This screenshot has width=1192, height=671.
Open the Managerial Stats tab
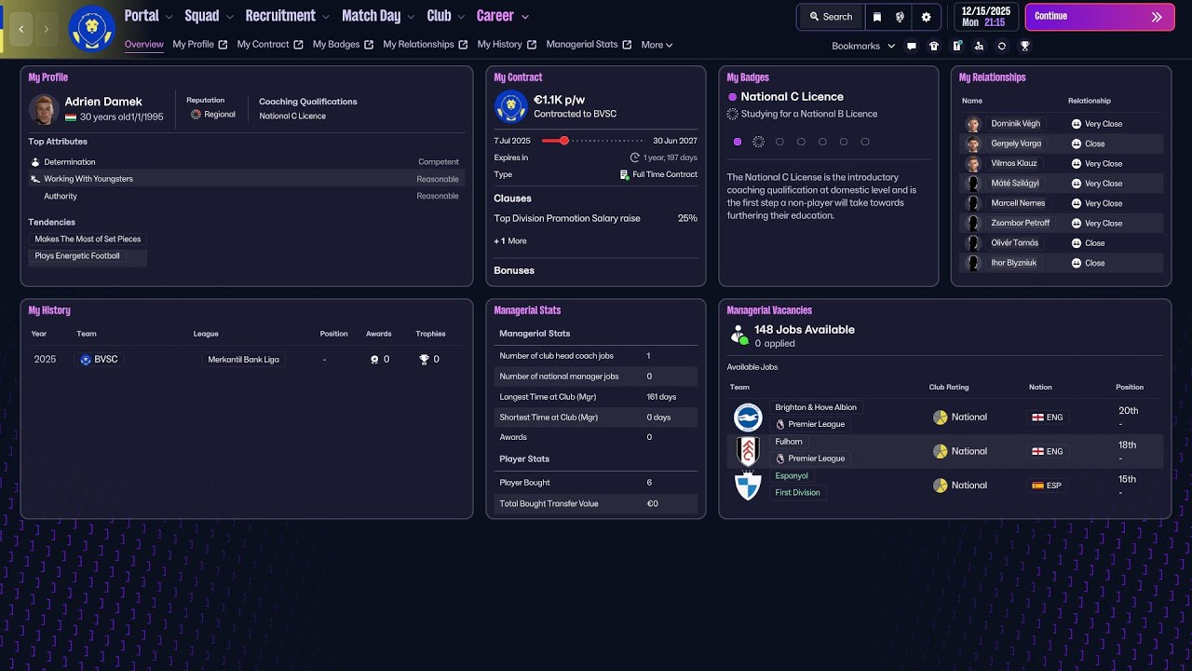589,45
